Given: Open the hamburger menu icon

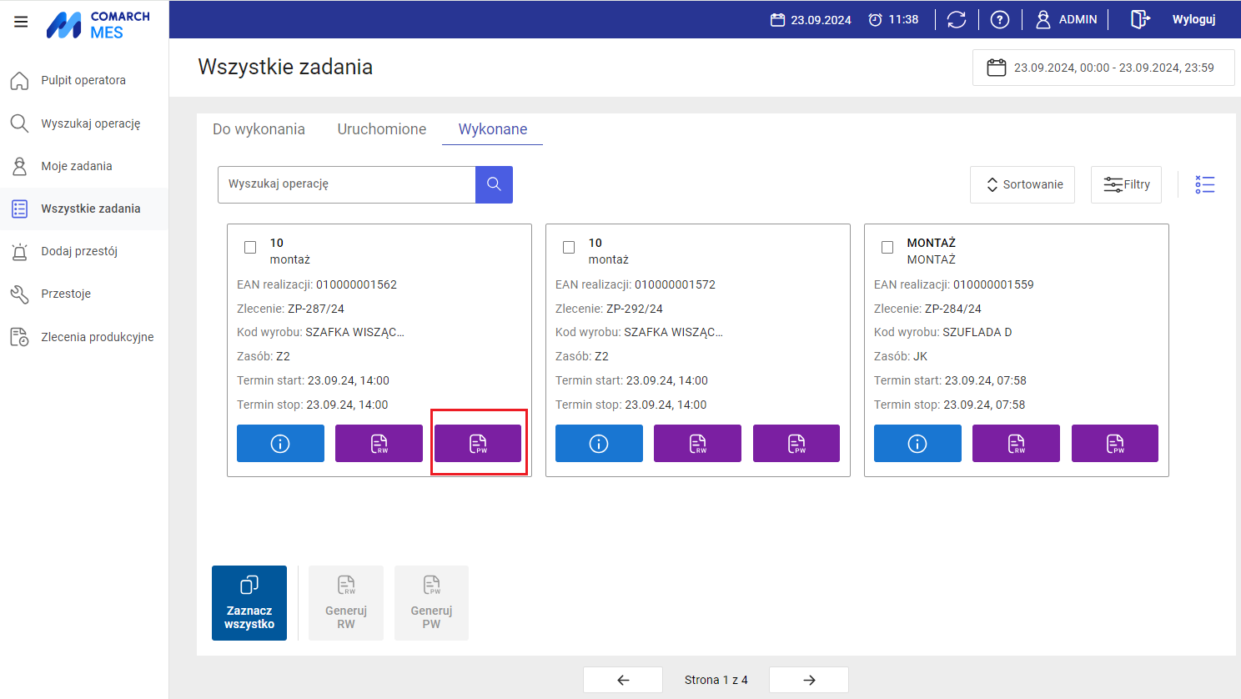Looking at the screenshot, I should [21, 22].
